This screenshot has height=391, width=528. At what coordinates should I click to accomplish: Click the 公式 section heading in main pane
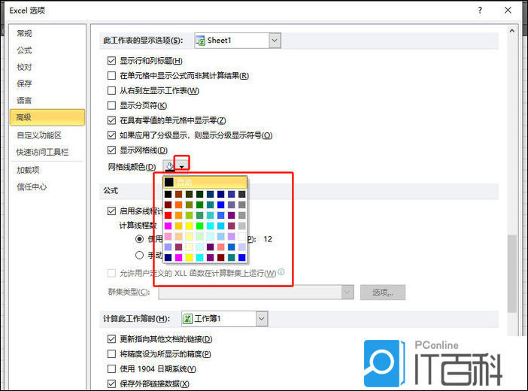111,191
